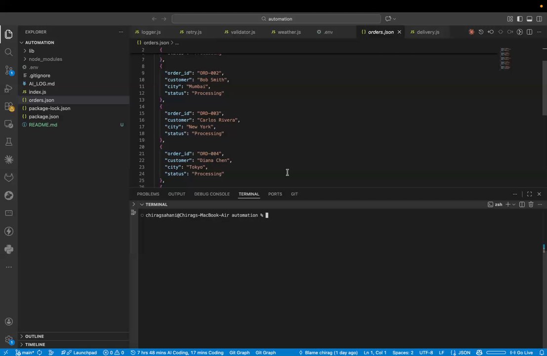The width and height of the screenshot is (547, 356).
Task: Open the Source Control view
Action: pos(8,70)
